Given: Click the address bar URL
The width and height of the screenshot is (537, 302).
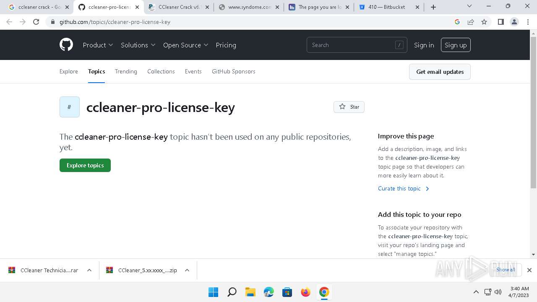Looking at the screenshot, I should pyautogui.click(x=115, y=22).
